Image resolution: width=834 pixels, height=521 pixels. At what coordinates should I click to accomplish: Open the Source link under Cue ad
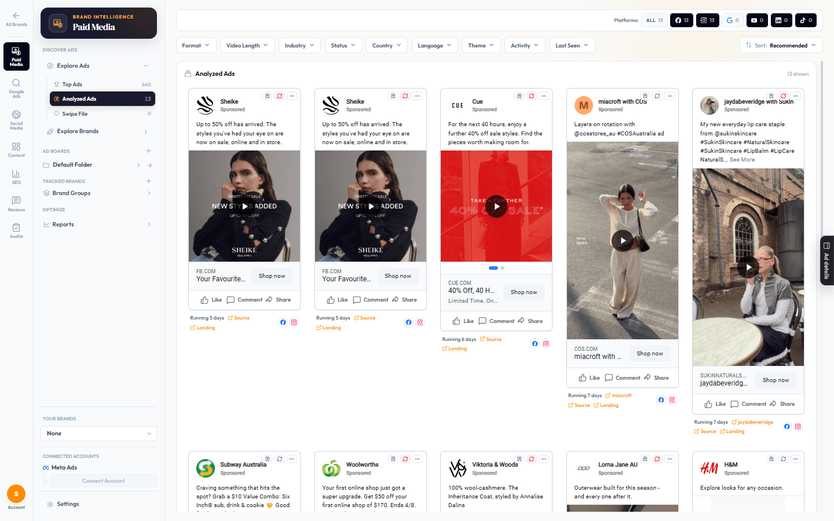click(491, 339)
